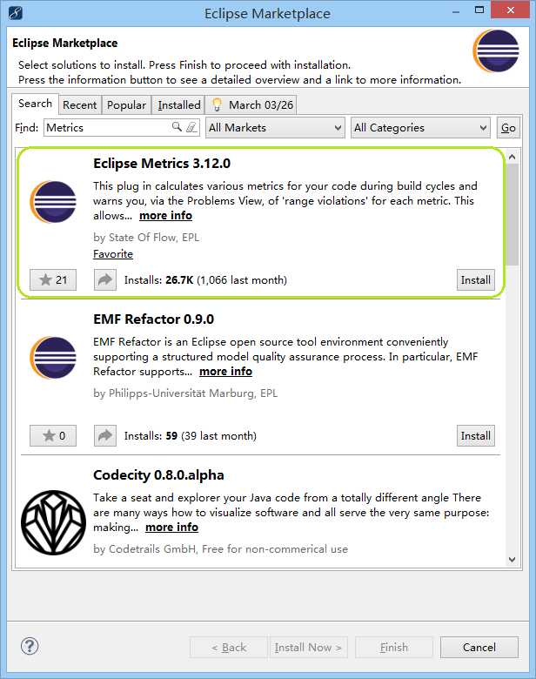The height and width of the screenshot is (679, 536).
Task: Open help with the question mark icon
Action: [30, 646]
